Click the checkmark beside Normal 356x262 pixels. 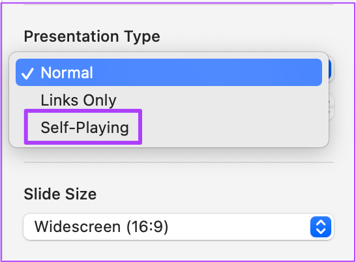click(x=27, y=74)
